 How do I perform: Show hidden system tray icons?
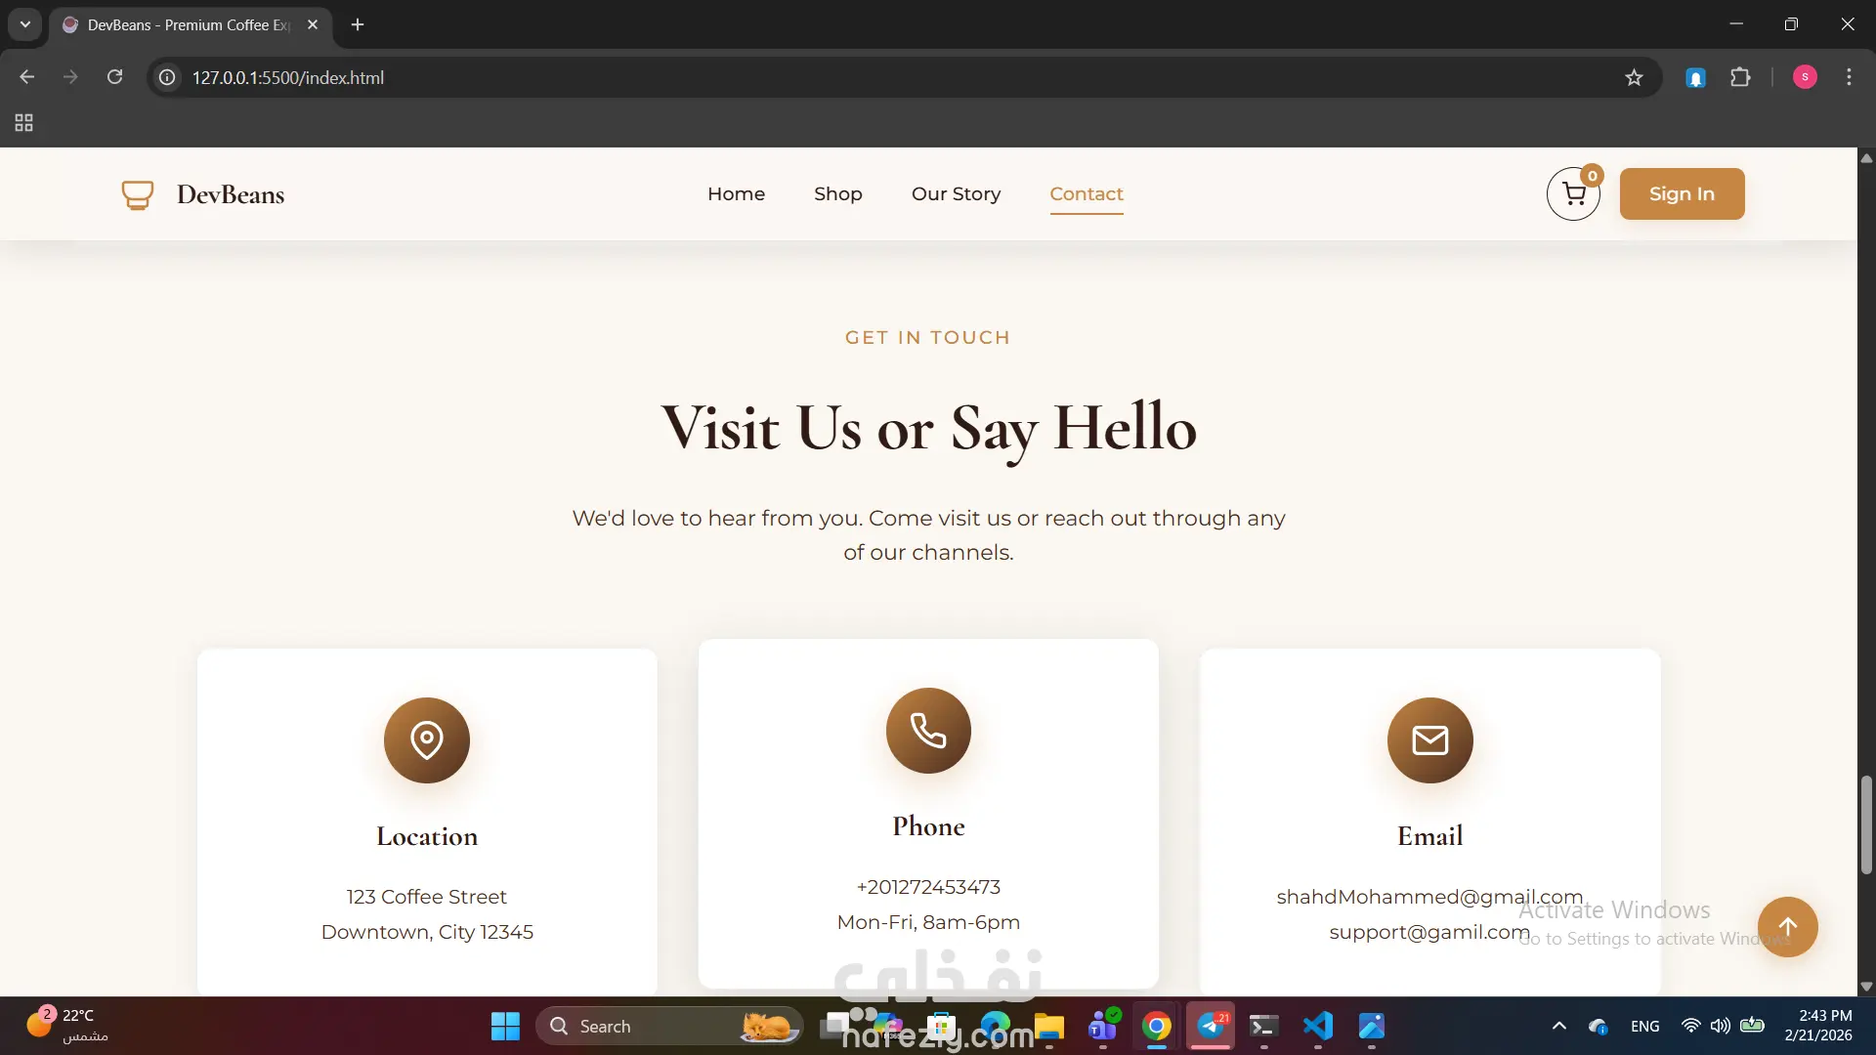(1559, 1026)
